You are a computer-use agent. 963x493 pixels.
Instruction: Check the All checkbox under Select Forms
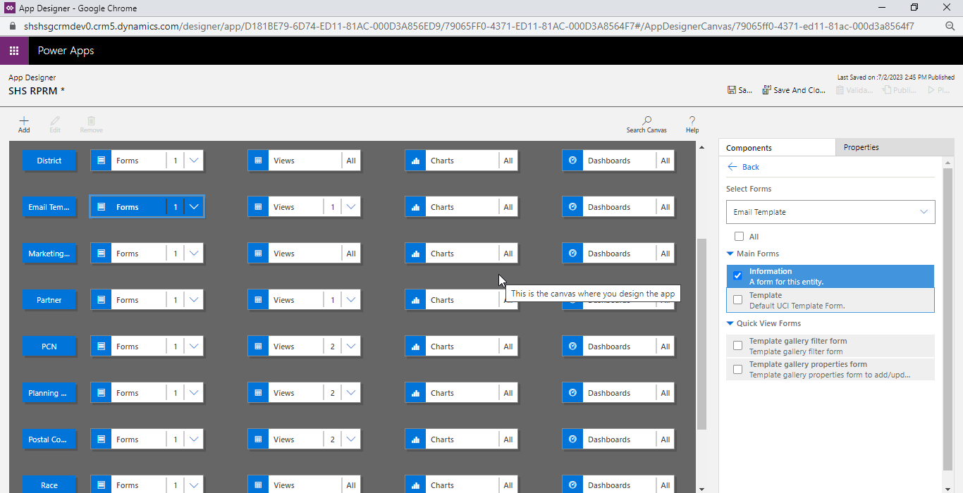[739, 236]
